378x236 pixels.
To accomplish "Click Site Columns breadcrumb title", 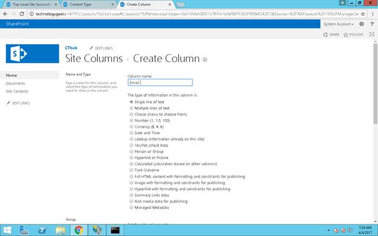I will [x=94, y=59].
